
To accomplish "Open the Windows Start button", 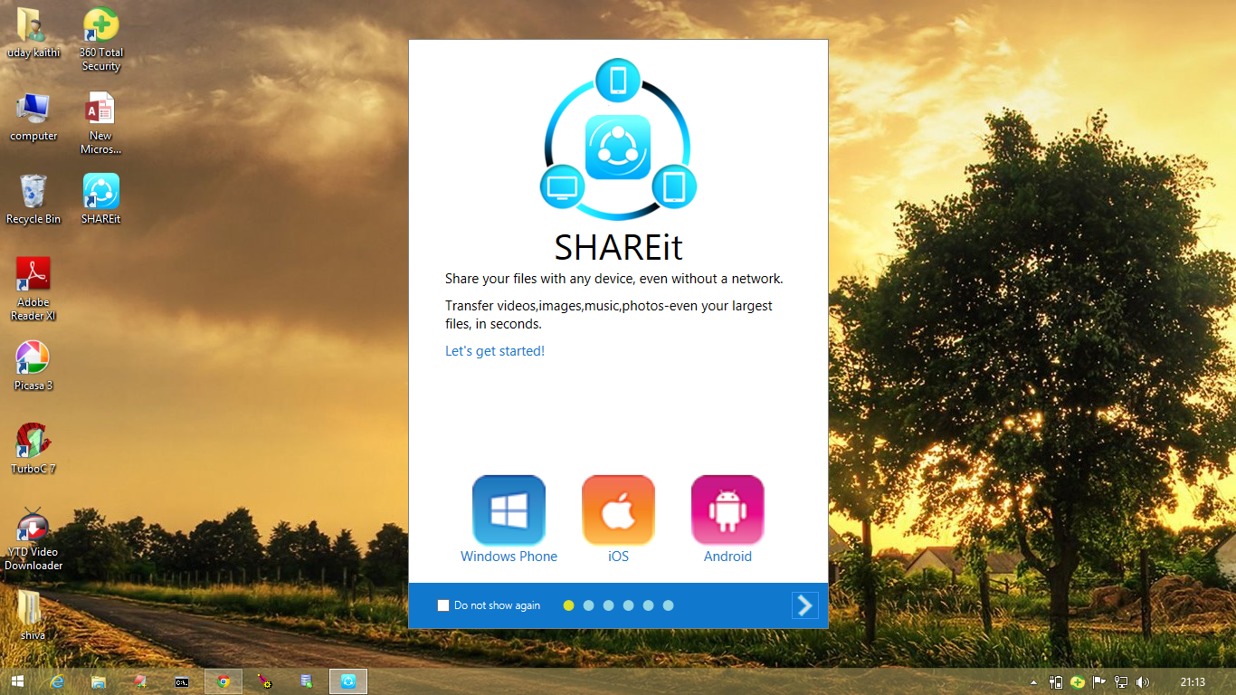I will (17, 681).
